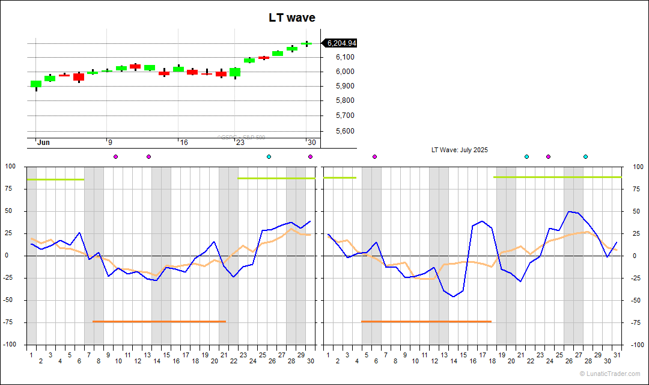The width and height of the screenshot is (649, 385).
Task: Select the magenta dot above July 6
Action: click(x=374, y=157)
